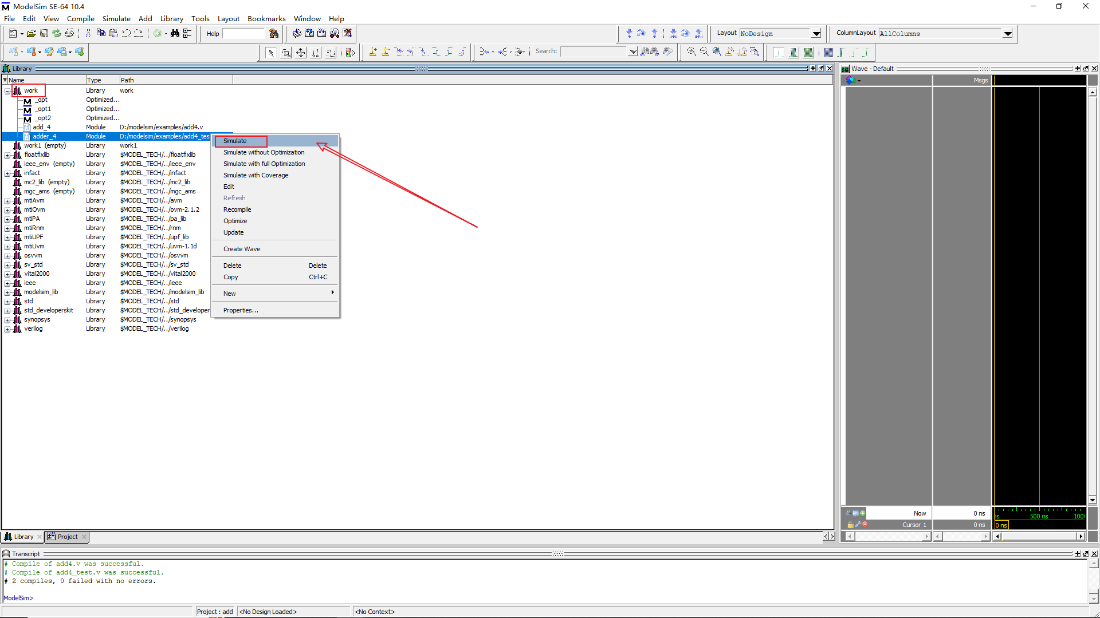Viewport: 1100px width, 618px height.
Task: Toggle the lock on Cursor 1
Action: click(850, 525)
